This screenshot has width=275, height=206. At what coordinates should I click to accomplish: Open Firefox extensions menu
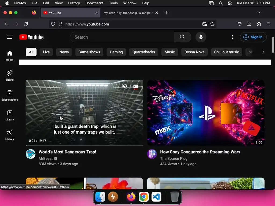coord(259,24)
